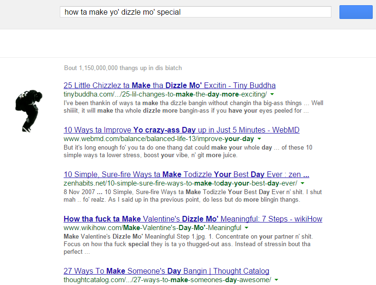
Task: Open the Thought Catalog 27 Ways link
Action: pos(167,271)
